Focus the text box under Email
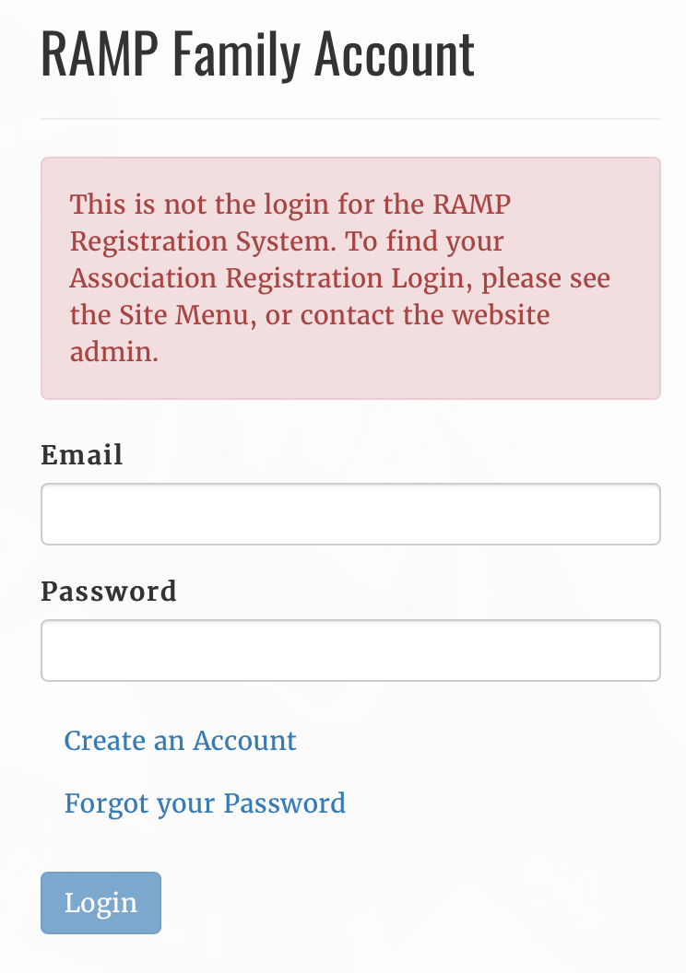 pos(350,514)
